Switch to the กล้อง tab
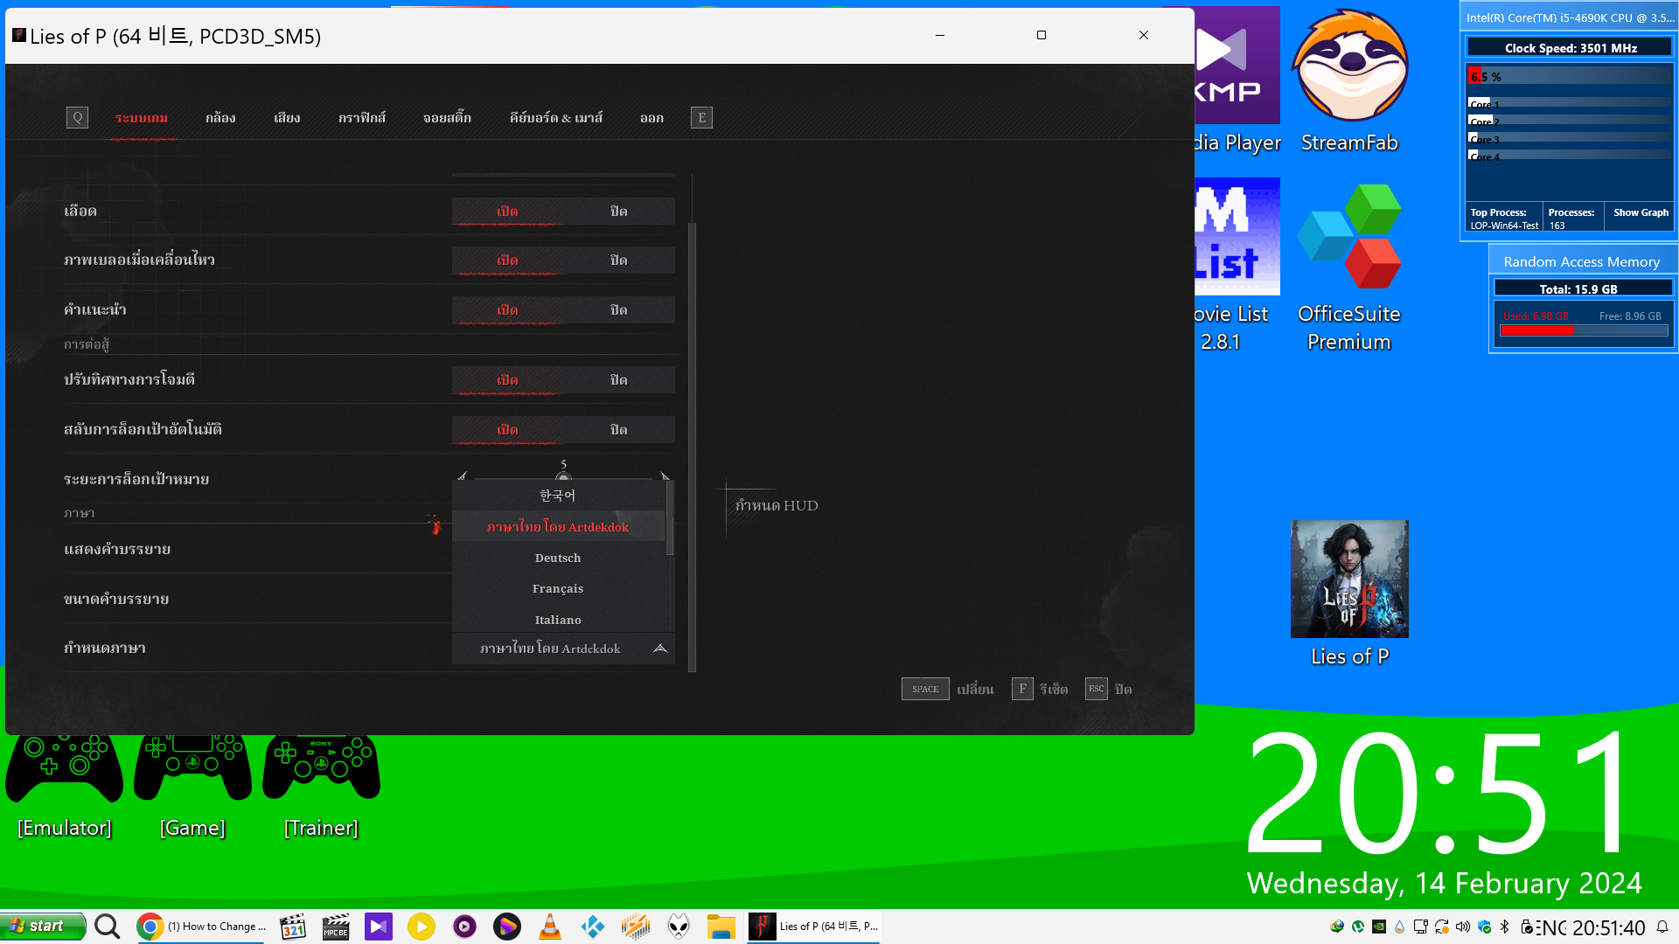Viewport: 1679px width, 944px height. point(220,118)
